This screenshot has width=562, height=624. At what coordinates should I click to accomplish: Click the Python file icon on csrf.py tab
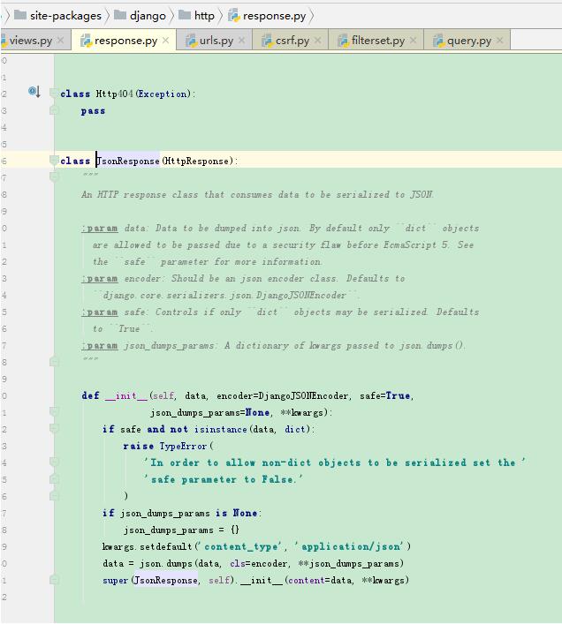[267, 41]
